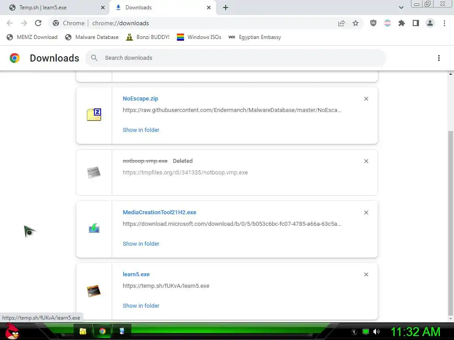This screenshot has width=454, height=340.
Task: Click the notboop.vmp.exe tmpfiles URL
Action: coord(185,173)
